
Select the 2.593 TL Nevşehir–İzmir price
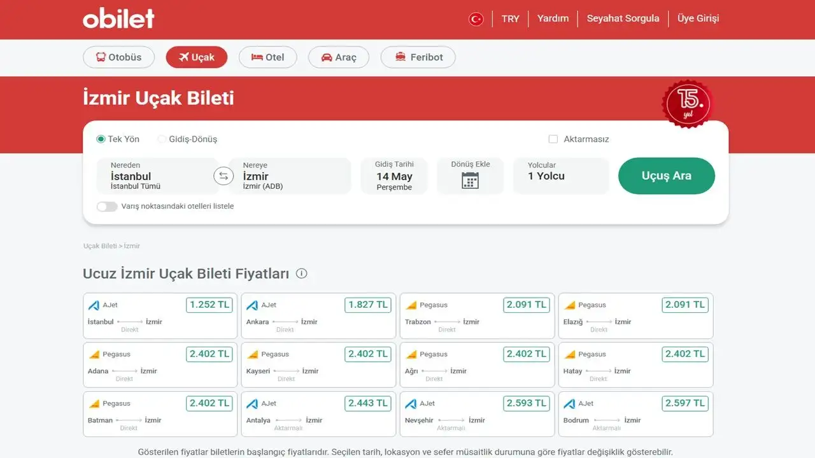pos(527,403)
